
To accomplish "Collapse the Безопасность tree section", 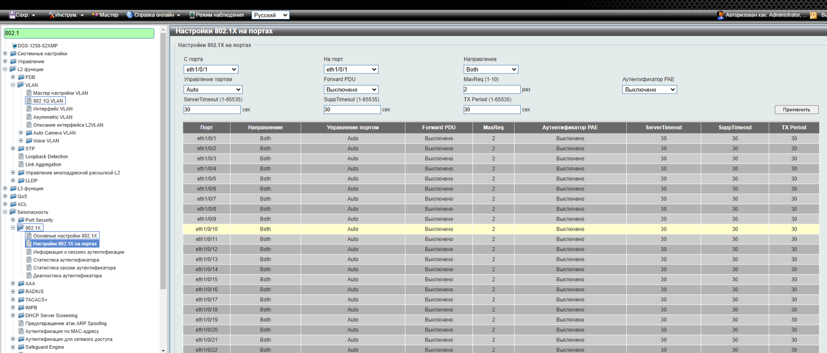I will [x=5, y=212].
